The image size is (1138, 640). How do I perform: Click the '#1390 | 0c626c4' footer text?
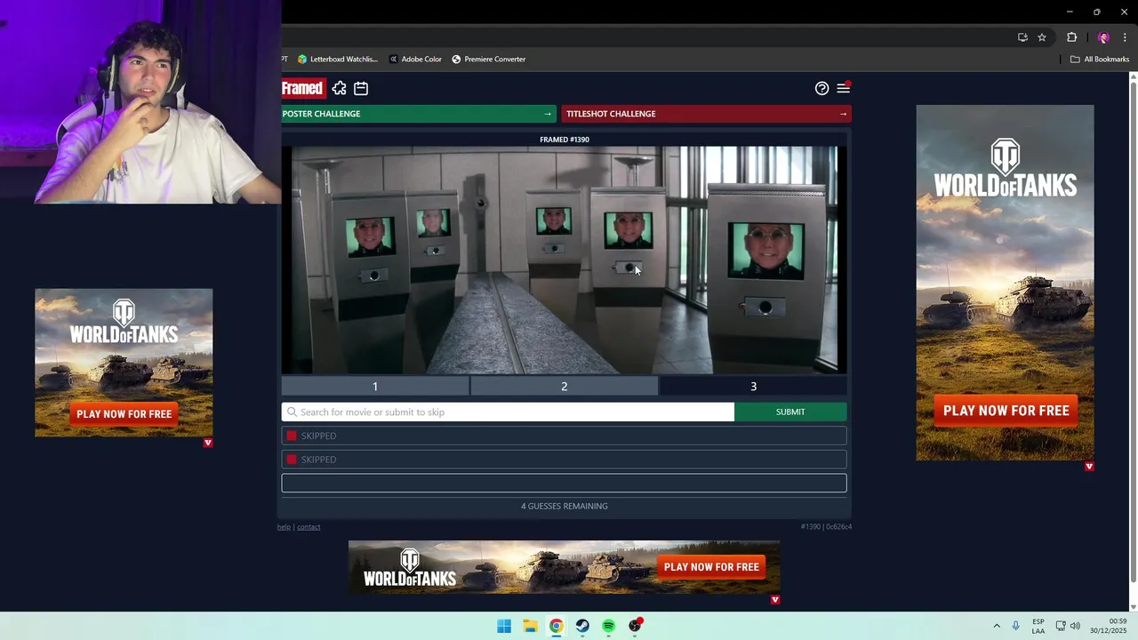point(826,527)
